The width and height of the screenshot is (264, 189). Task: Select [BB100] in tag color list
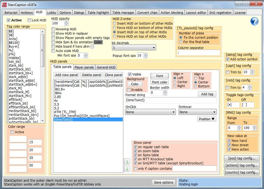pyautogui.click(x=13, y=43)
